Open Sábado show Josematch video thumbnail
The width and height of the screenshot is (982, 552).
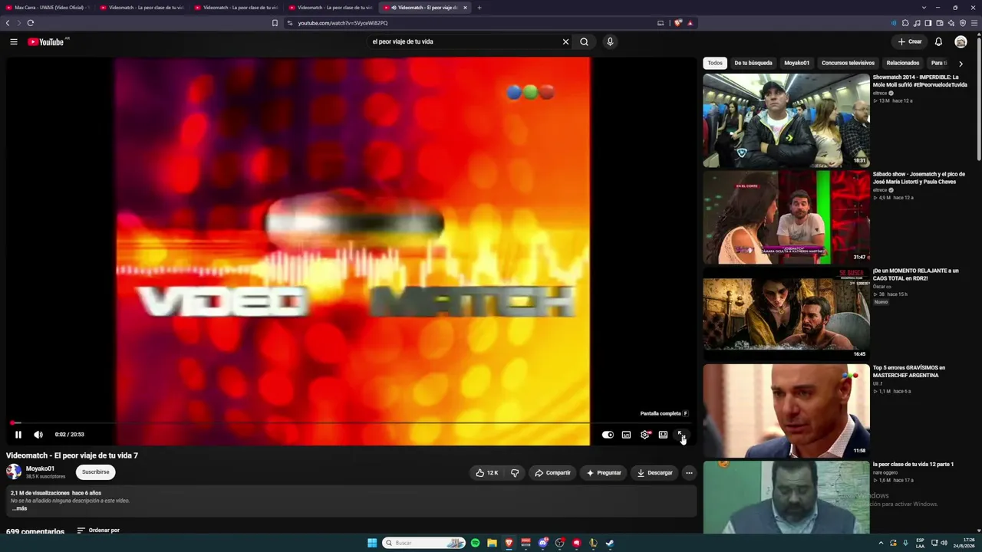(x=786, y=217)
